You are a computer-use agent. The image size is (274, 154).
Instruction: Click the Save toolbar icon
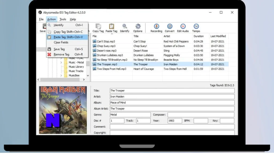coord(44,26)
